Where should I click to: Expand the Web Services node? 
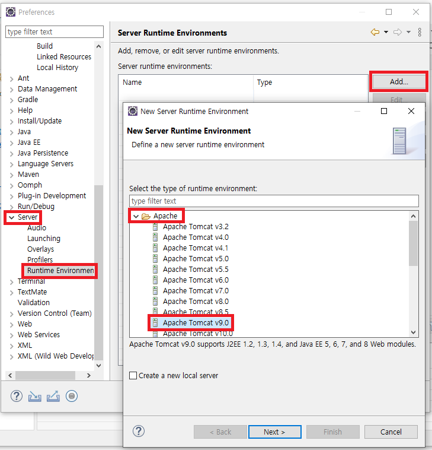pyautogui.click(x=11, y=335)
